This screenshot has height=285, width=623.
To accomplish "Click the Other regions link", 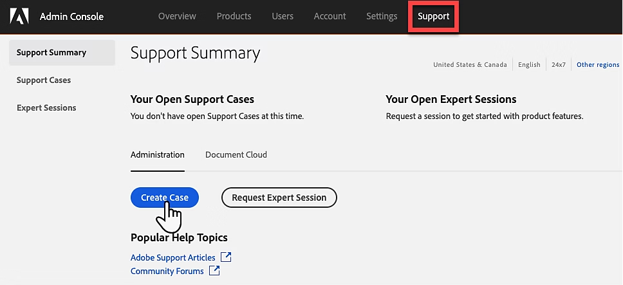I will coord(598,65).
